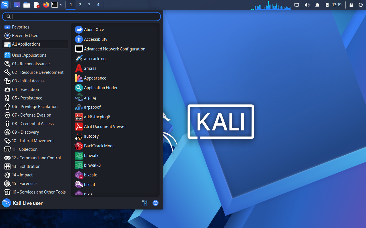Image resolution: width=366 pixels, height=228 pixels.
Task: Click the Show Desktop panel icon
Action: [x=17, y=5]
